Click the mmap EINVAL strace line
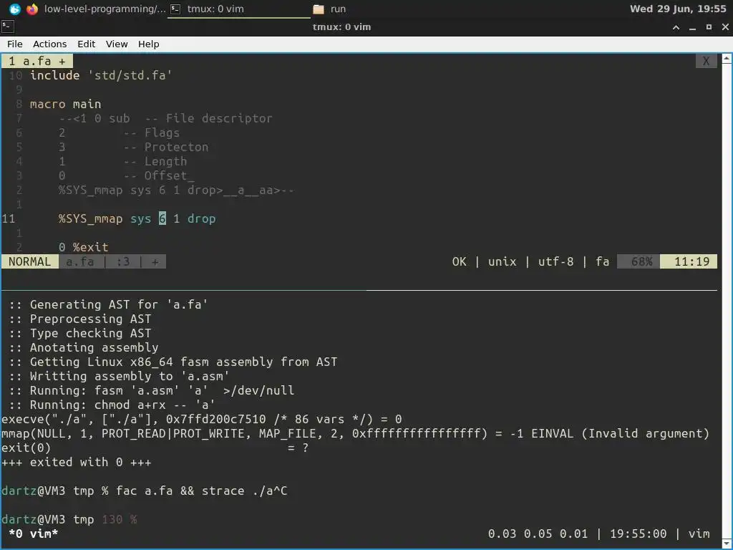This screenshot has height=550, width=733. click(x=355, y=433)
